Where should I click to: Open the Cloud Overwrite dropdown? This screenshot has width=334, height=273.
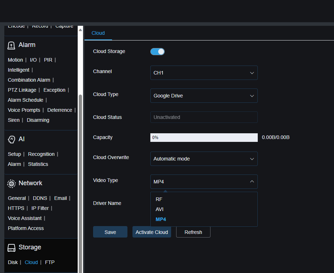(204, 159)
